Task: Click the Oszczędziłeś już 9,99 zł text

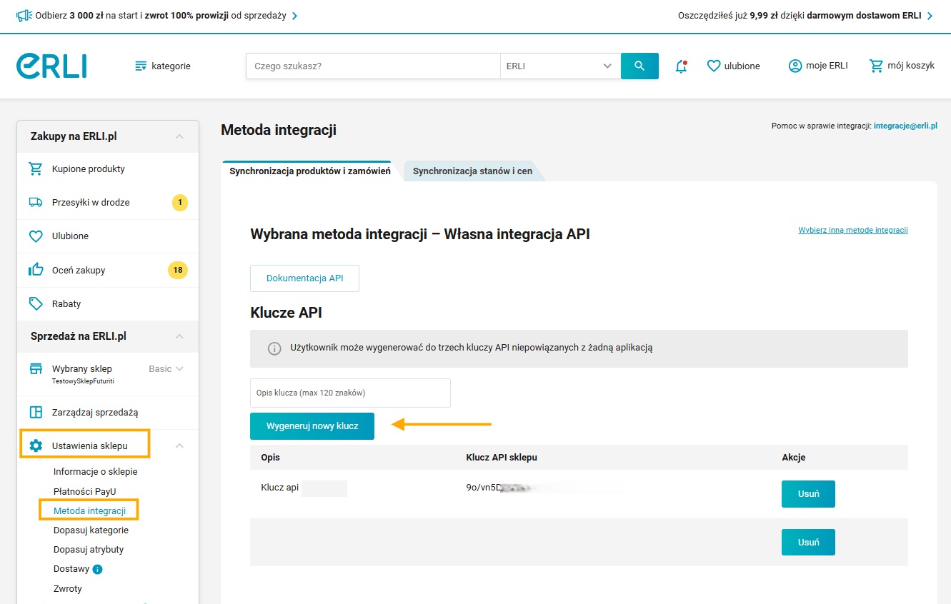Action: point(727,16)
